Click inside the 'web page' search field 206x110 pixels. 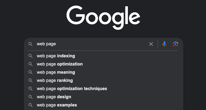[90, 44]
